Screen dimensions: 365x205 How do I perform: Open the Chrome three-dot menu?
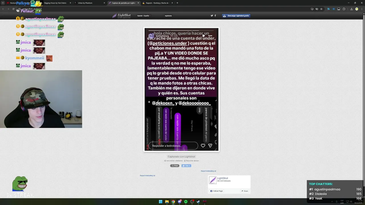362,9
